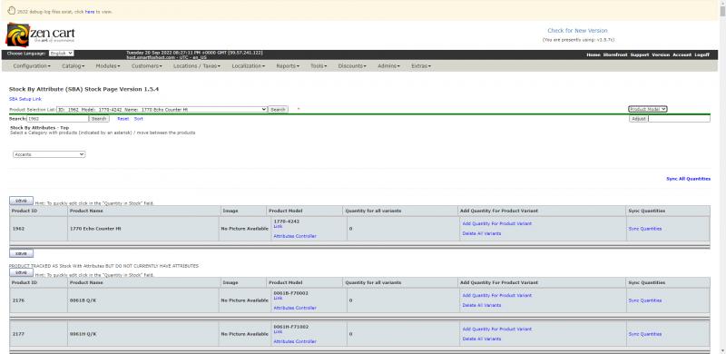
Task: Add Quantity For Product Variant for 2176
Action: point(496,296)
